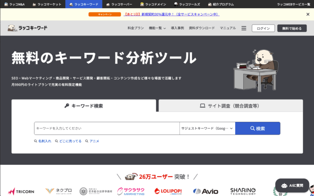
Task: Click the otter at desk illustration
Action: tap(256, 71)
